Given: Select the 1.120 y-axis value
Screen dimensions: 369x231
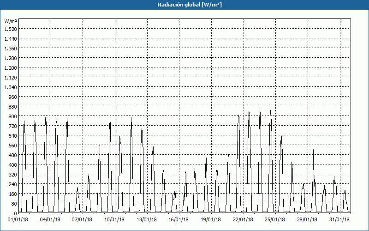Looking at the screenshot, I should [11, 77].
